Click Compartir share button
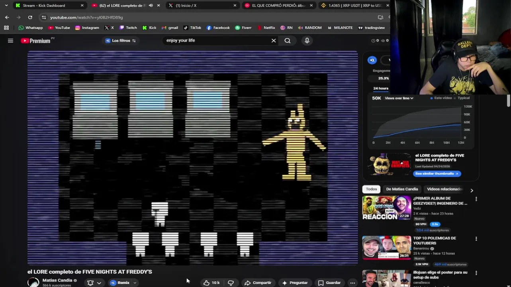 click(x=258, y=283)
